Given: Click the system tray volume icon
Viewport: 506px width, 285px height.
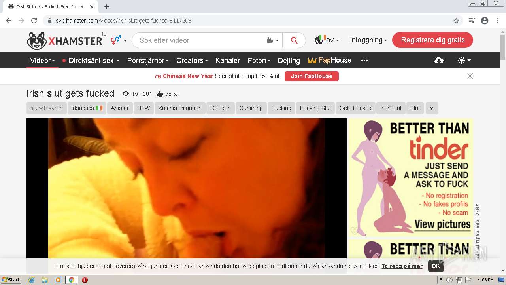Looking at the screenshot, I should point(449,280).
